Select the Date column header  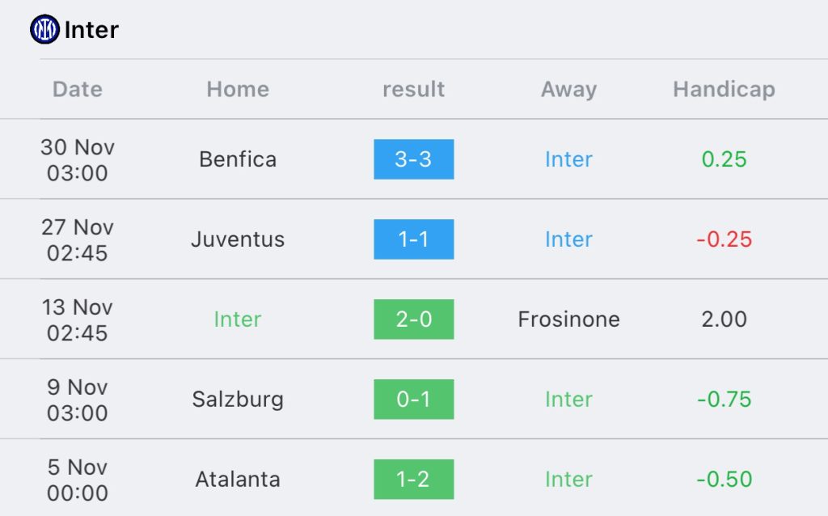pos(77,89)
